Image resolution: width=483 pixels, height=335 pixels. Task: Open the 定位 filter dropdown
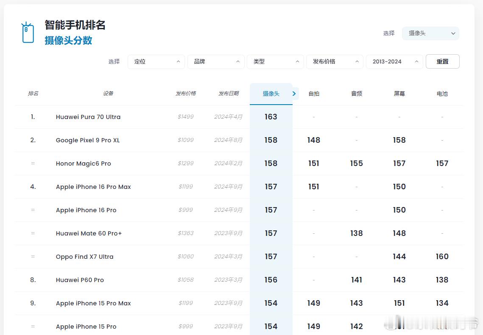(156, 61)
